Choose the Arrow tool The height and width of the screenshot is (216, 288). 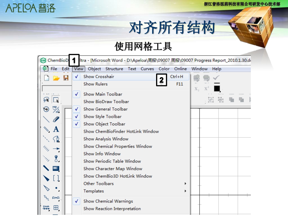click(56, 149)
